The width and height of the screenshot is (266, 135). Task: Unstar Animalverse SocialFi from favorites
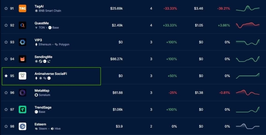coord(6,76)
